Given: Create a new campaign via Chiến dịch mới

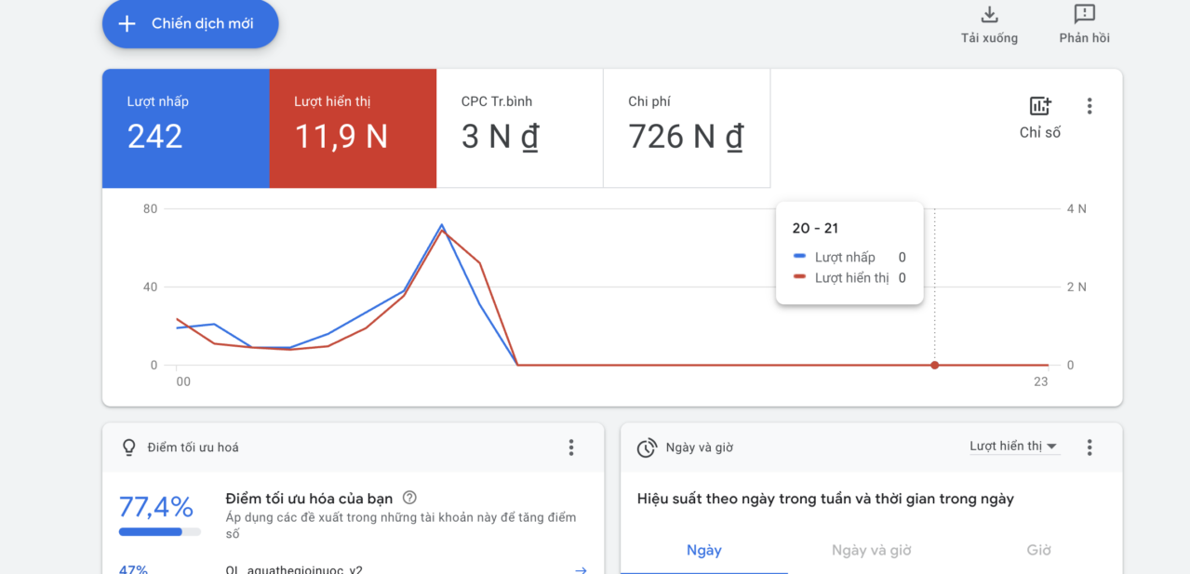Looking at the screenshot, I should tap(190, 24).
